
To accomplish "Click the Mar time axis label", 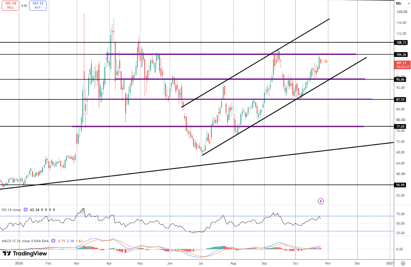I will click(x=76, y=263).
